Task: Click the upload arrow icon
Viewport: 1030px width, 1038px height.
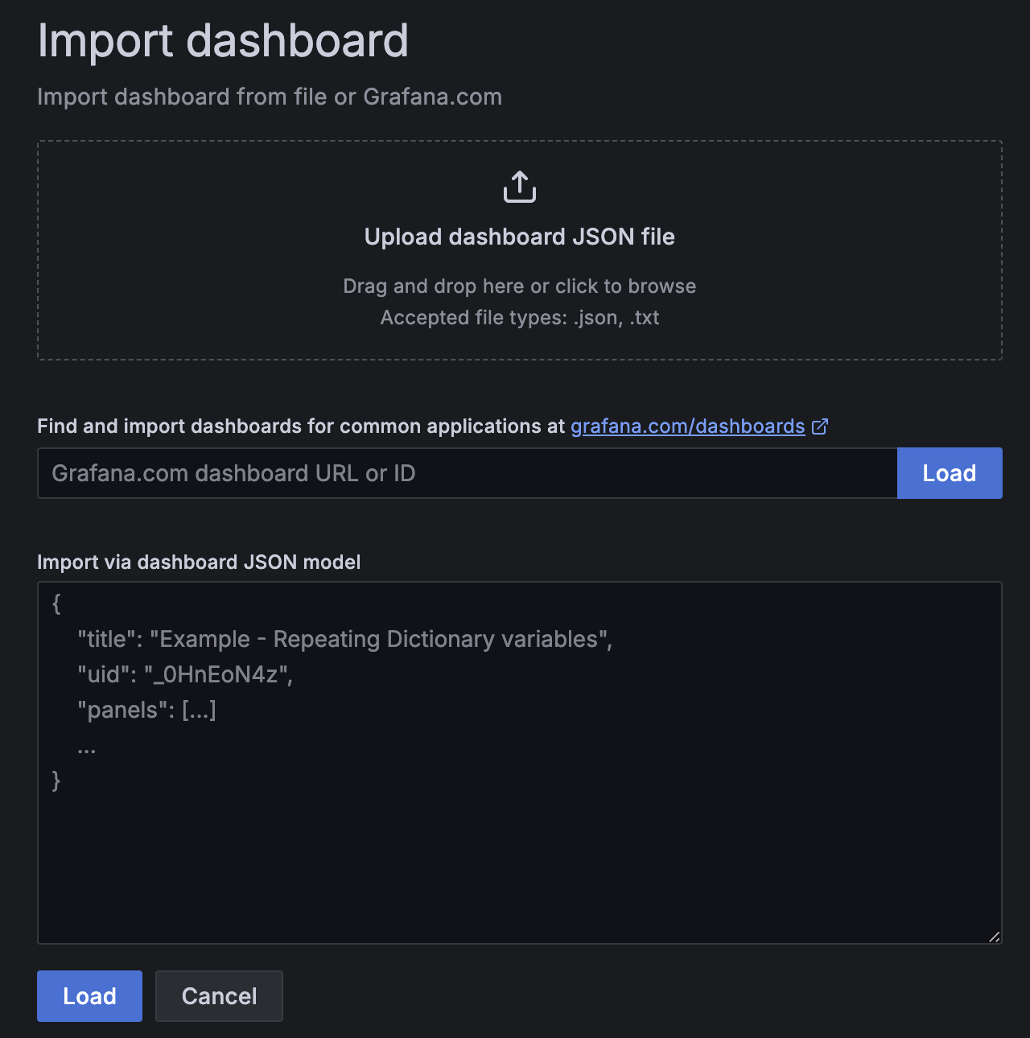Action: point(520,187)
